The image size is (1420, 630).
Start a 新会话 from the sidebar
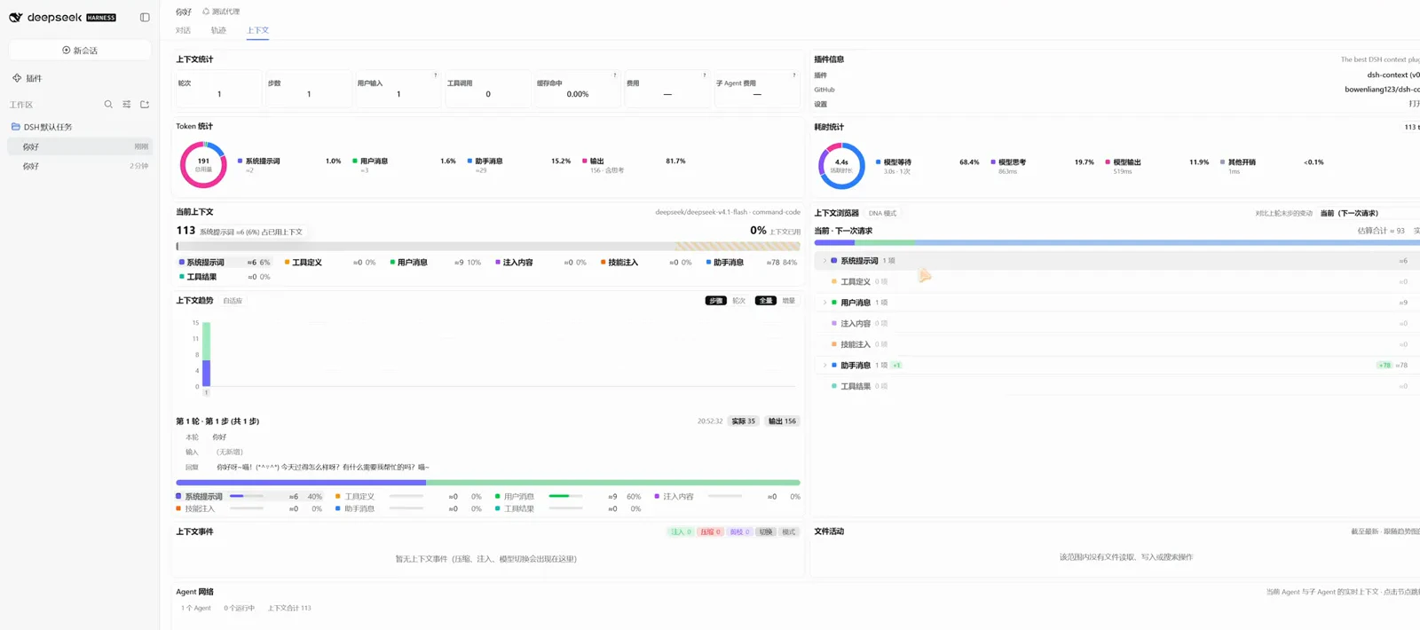(80, 51)
